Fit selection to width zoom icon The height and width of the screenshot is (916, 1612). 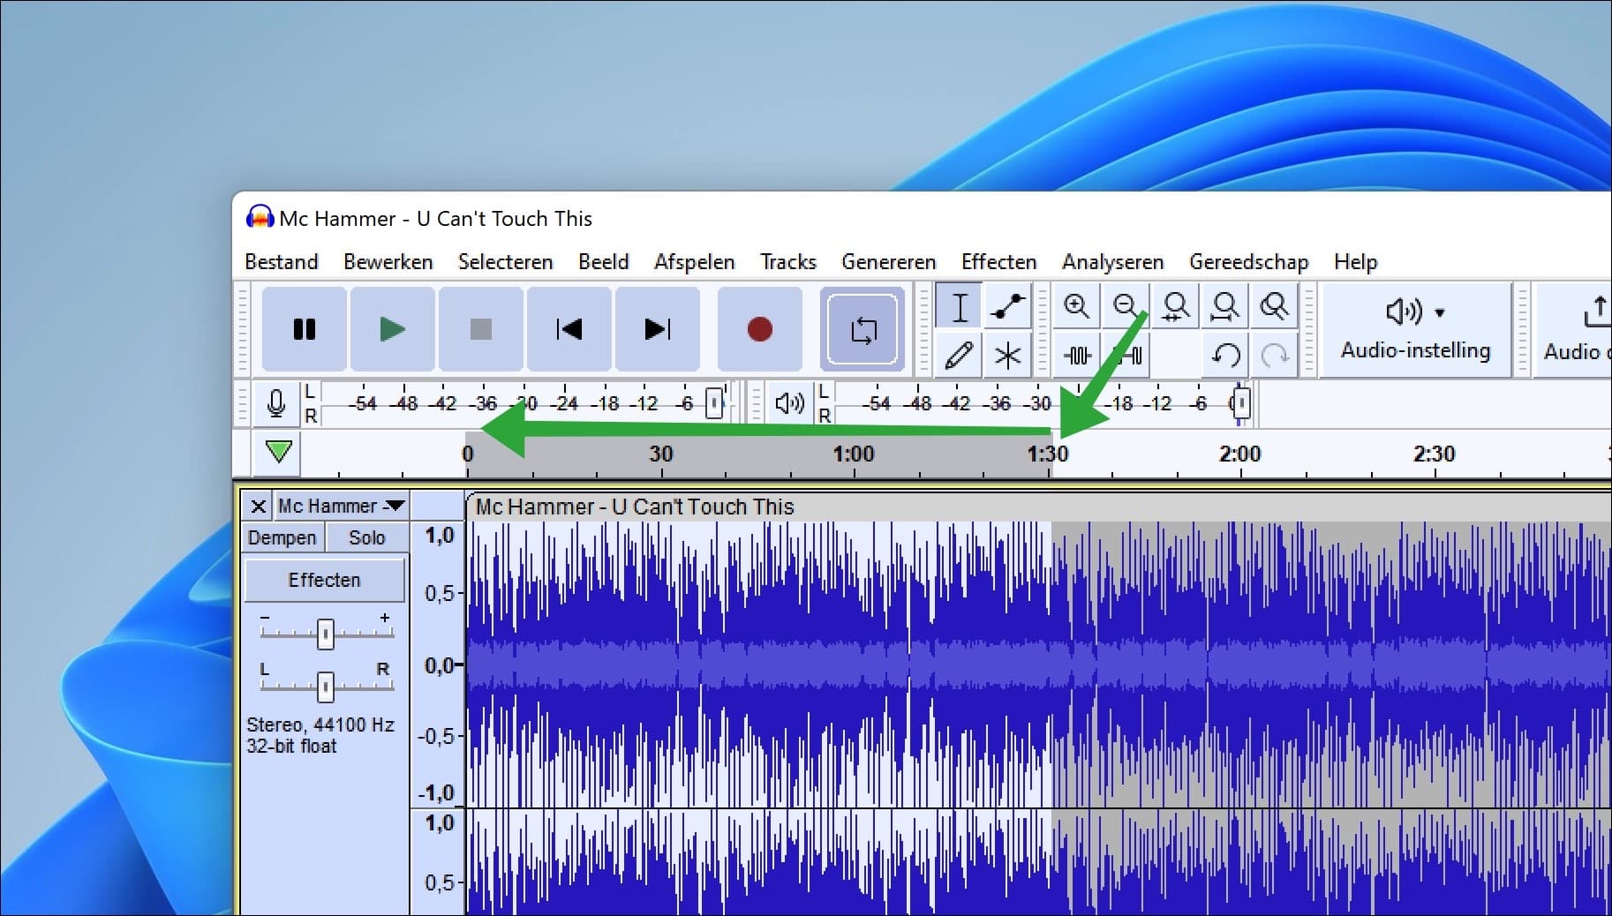(x=1175, y=307)
